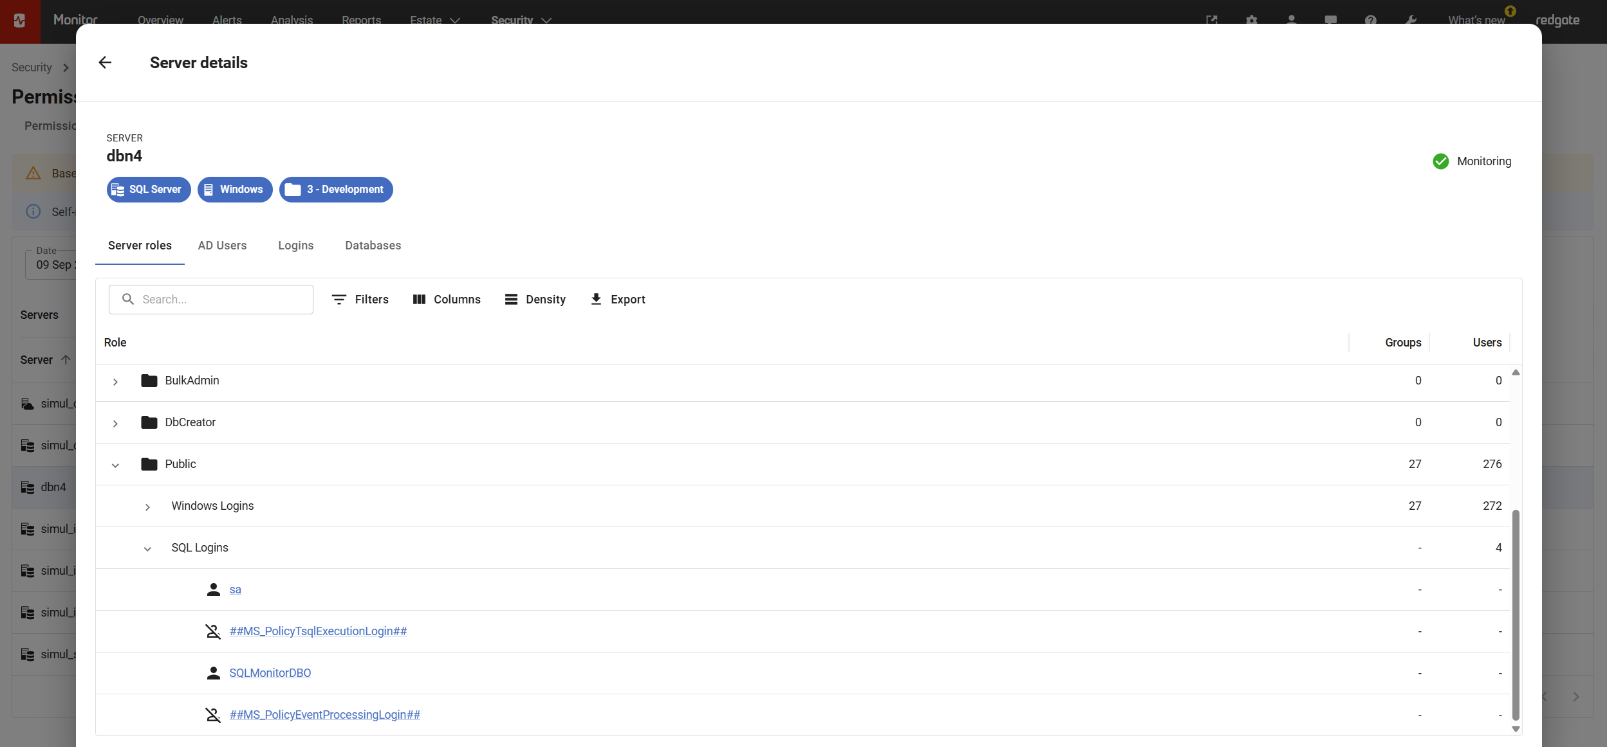1607x747 pixels.
Task: Expand the BulkAdmin role row
Action: pos(115,382)
